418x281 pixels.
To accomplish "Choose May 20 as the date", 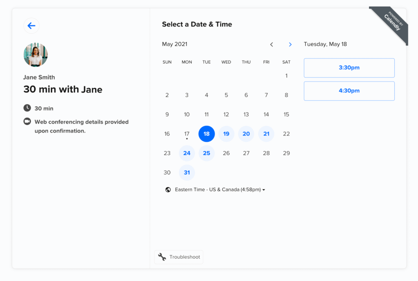I will (x=246, y=134).
